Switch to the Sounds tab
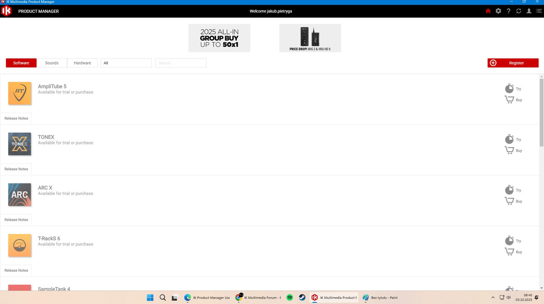 [x=52, y=63]
